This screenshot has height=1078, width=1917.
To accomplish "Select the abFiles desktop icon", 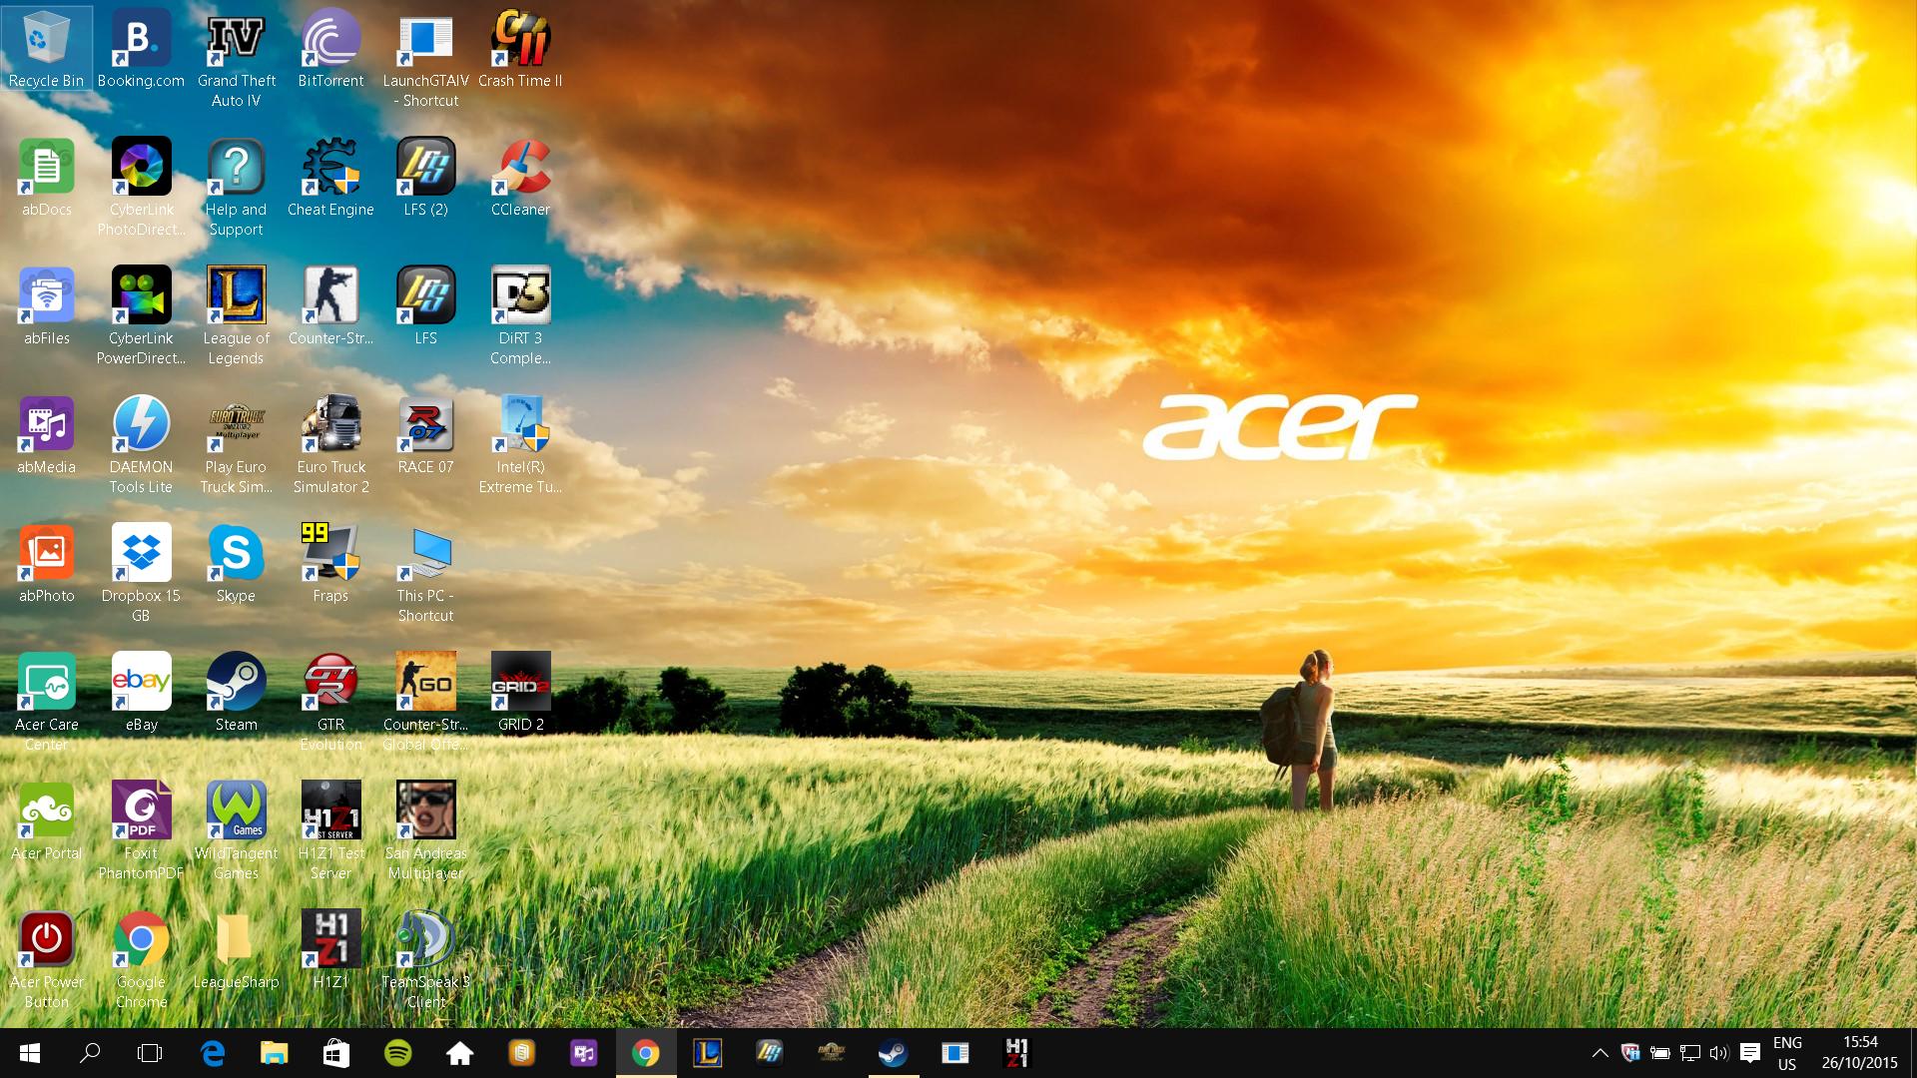I will click(x=46, y=306).
